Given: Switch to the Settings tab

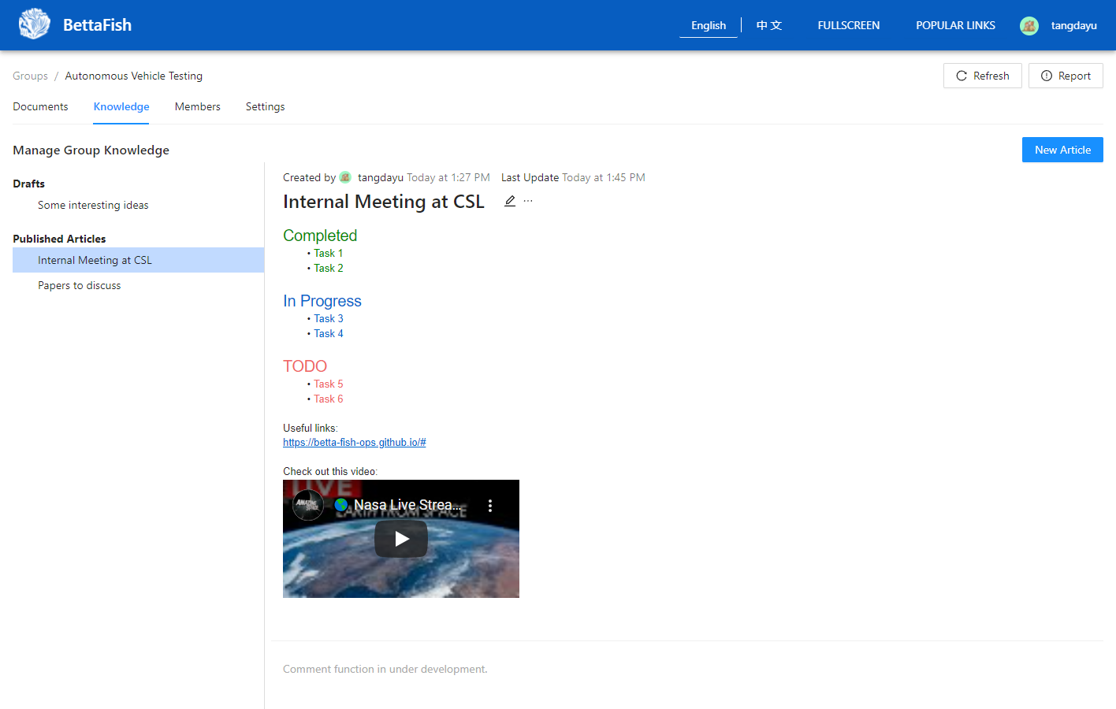Looking at the screenshot, I should coord(265,106).
